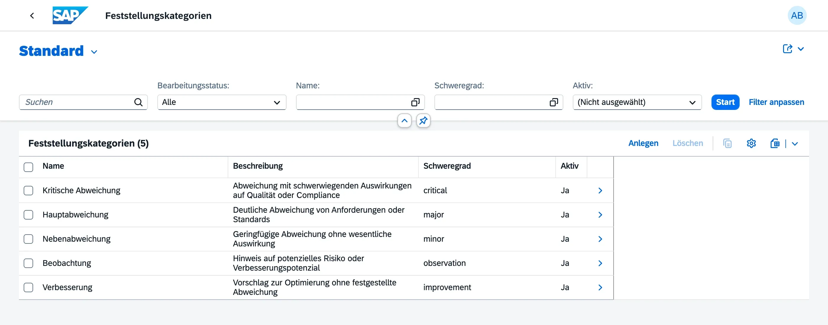Image resolution: width=828 pixels, height=325 pixels.
Task: Export table to spreadsheet icon
Action: (775, 143)
